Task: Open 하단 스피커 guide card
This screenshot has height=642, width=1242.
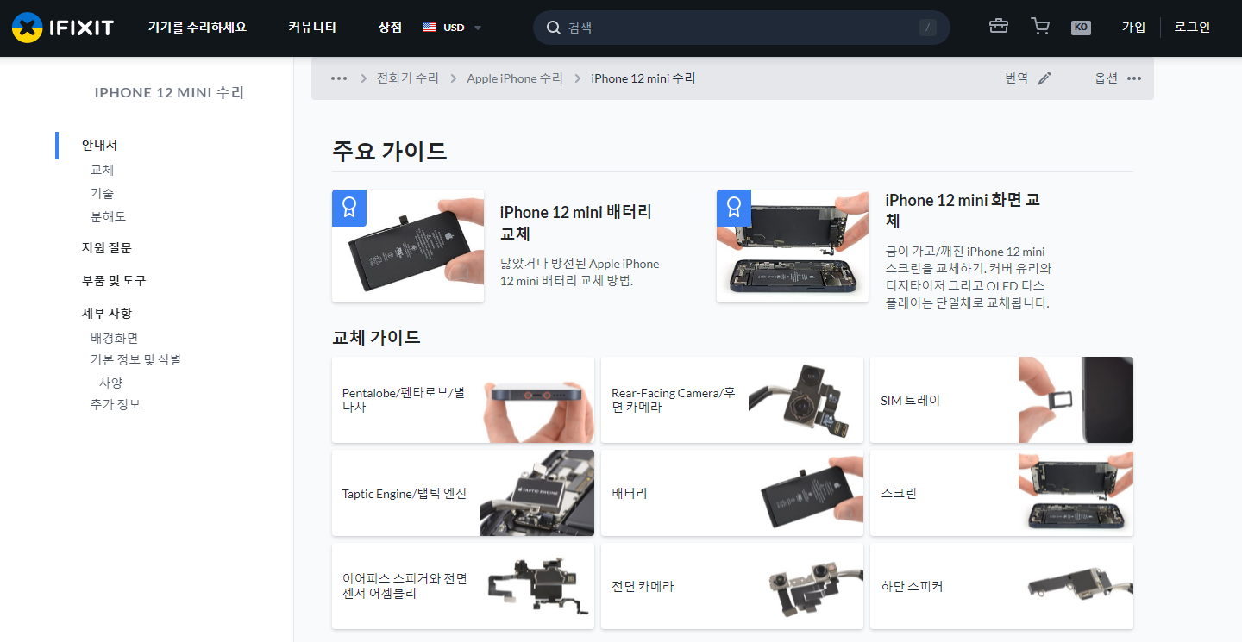Action: tap(1001, 586)
